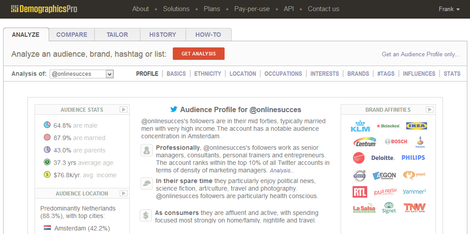Open the Pay-per-use menu item
470x234 pixels.
tap(252, 9)
